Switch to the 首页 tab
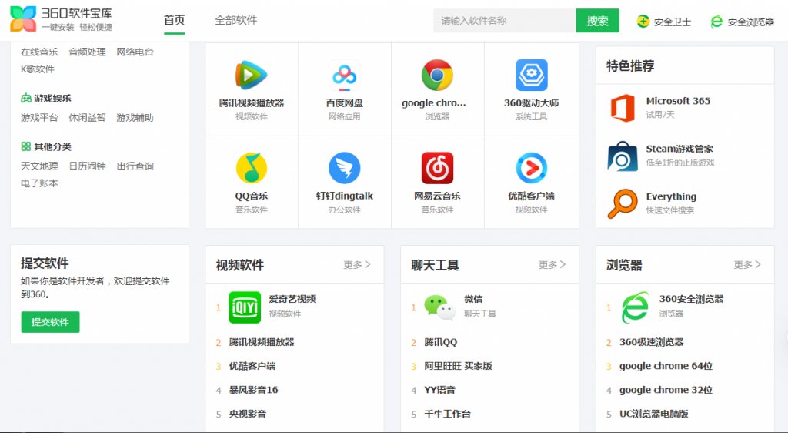The height and width of the screenshot is (433, 788). point(175,20)
